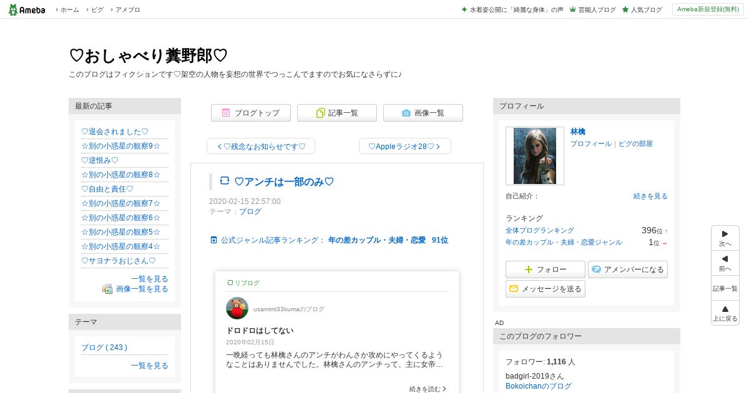Screen dimensions: 749x393
Task: Open recent article ♡自由と責任♡
Action: (x=107, y=189)
